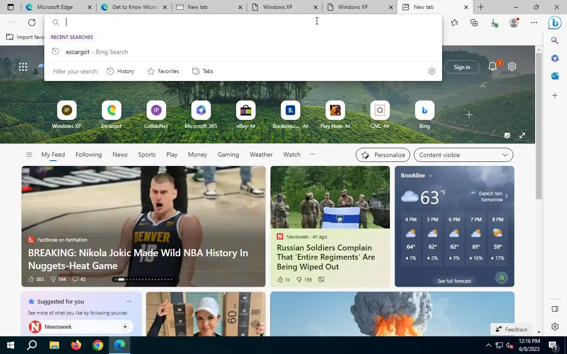Open the Content visible dropdown
The width and height of the screenshot is (567, 354).
[463, 155]
